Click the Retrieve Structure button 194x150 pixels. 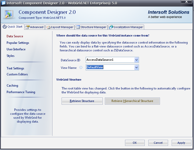coord(82,101)
